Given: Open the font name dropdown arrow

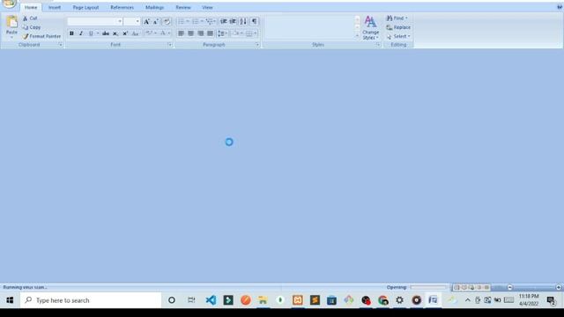Looking at the screenshot, I should (x=120, y=21).
